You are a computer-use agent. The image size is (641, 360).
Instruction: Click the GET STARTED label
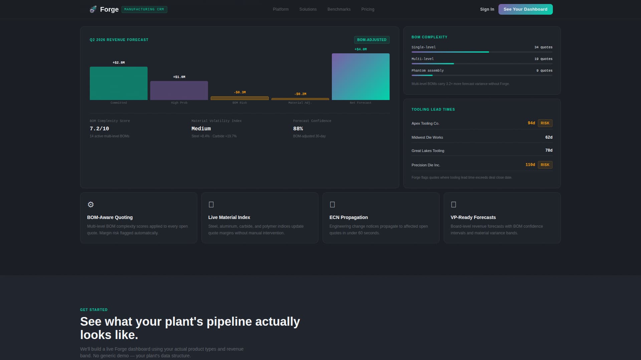point(94,310)
